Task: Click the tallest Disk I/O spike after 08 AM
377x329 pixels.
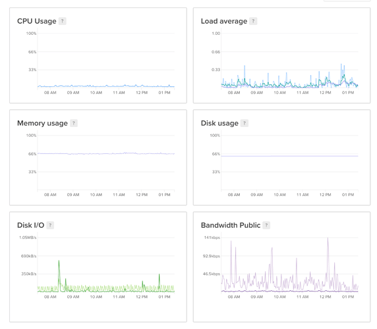Action: [59, 261]
